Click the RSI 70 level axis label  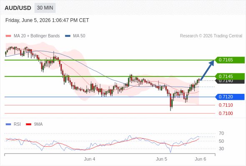coord(221,133)
